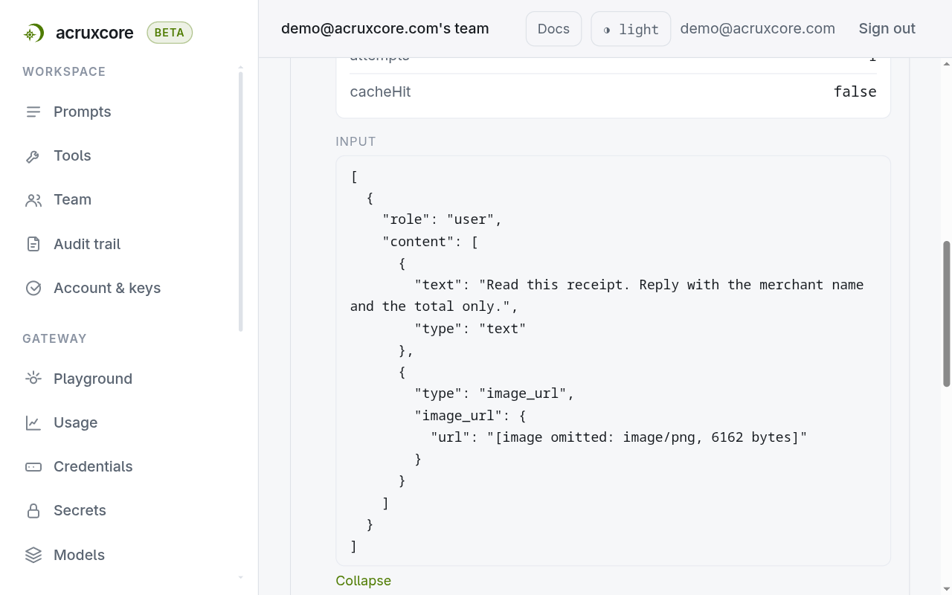Viewport: 952px width, 595px height.
Task: Click the cacheHit label
Action: pyautogui.click(x=380, y=91)
